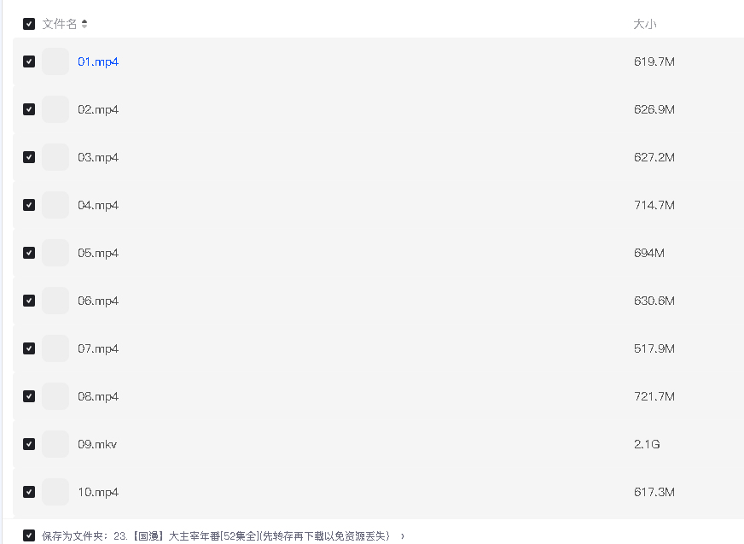Toggle the select-all checkbox beside 文件名

point(29,24)
